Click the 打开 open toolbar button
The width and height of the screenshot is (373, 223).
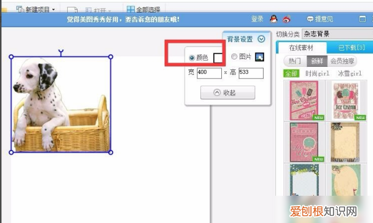click(x=98, y=10)
